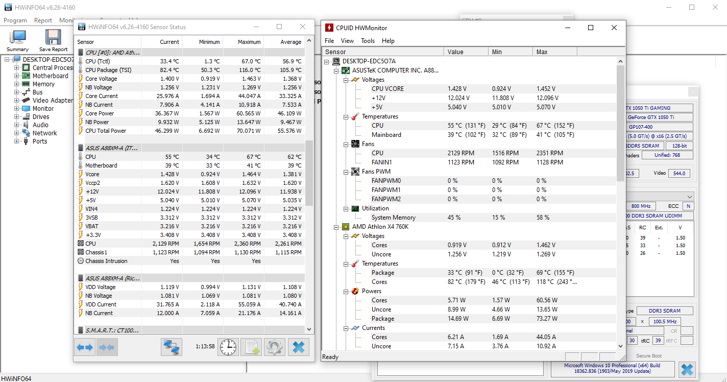Expand Memory node in HWiNFO64 tree
Screen dimensions: 727x382
tap(16, 84)
